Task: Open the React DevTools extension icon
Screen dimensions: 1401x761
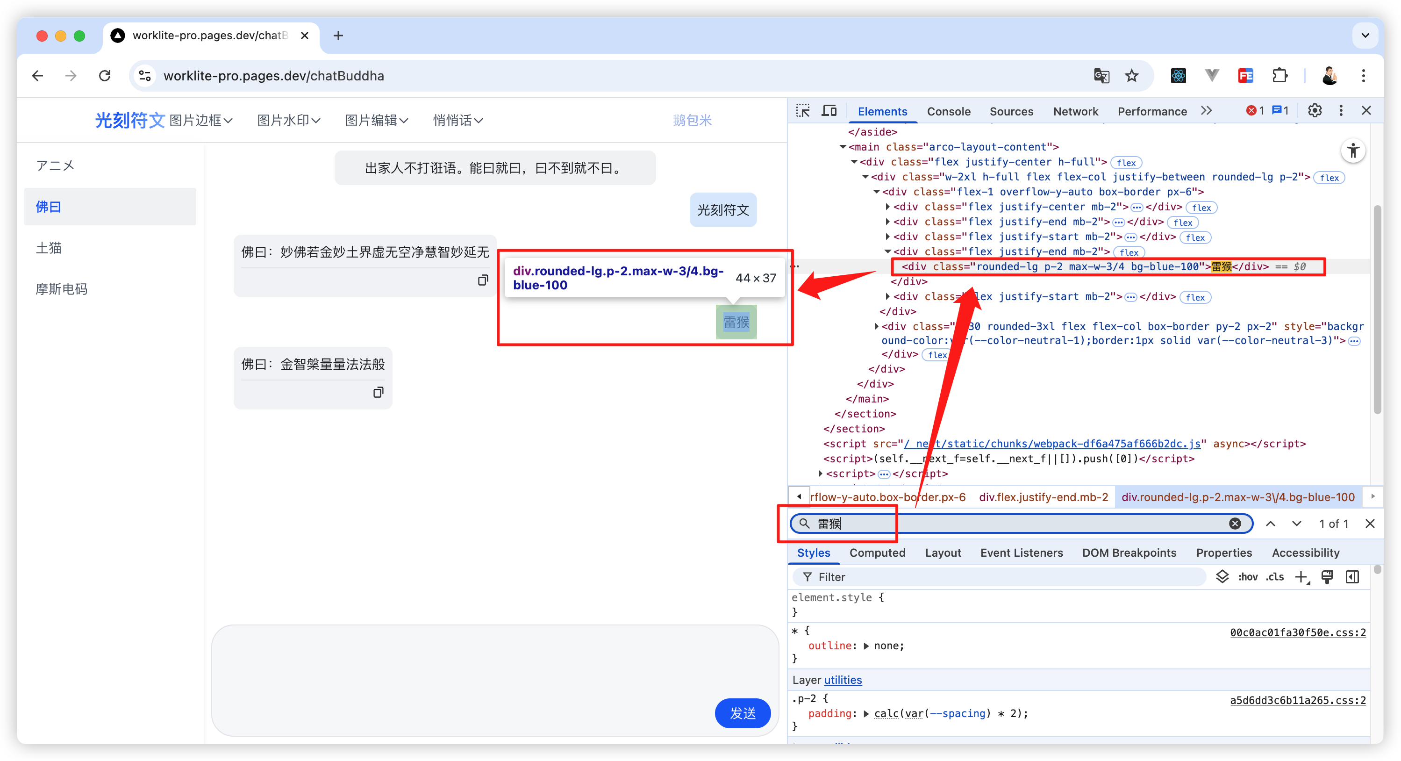Action: pyautogui.click(x=1178, y=76)
